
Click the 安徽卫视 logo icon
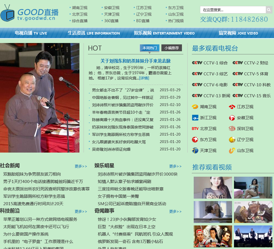click(232, 118)
